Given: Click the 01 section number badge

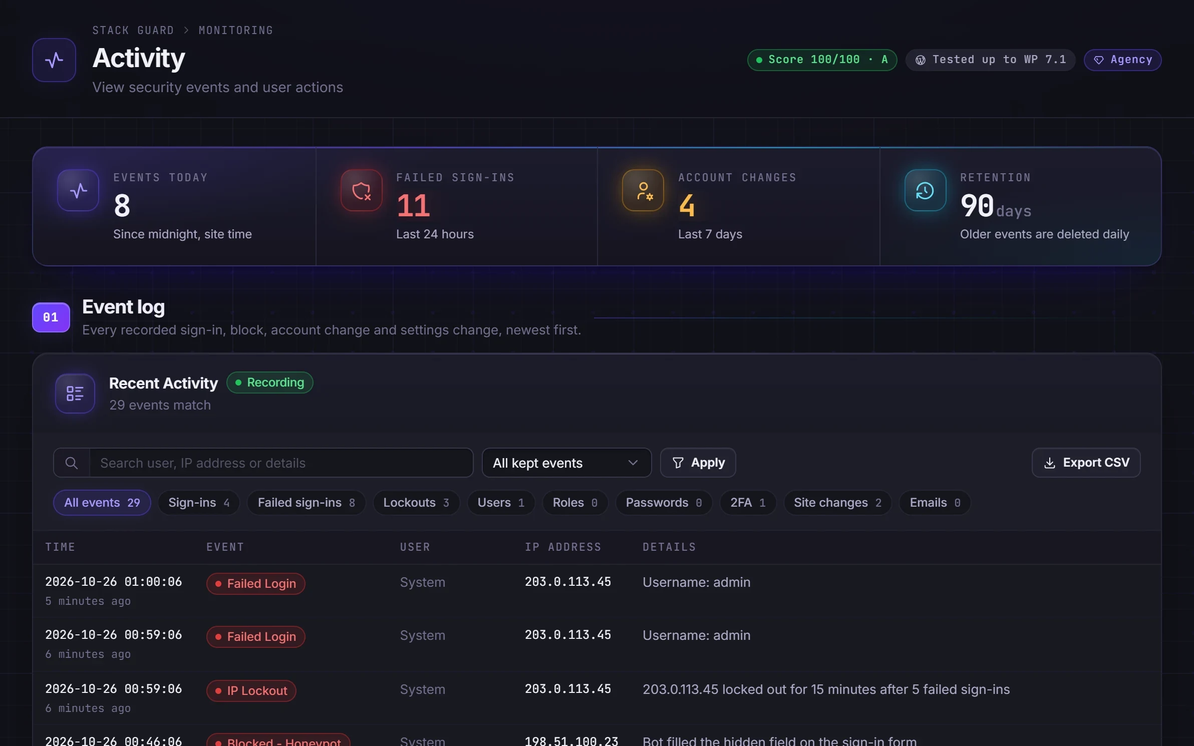Looking at the screenshot, I should tap(51, 317).
